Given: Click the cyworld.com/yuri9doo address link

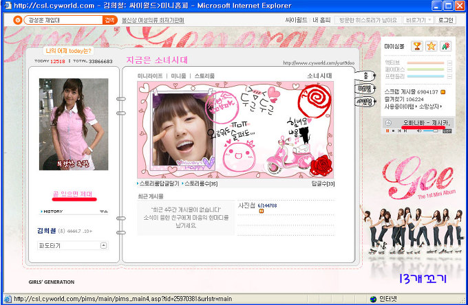Looking at the screenshot, I should coord(319,63).
